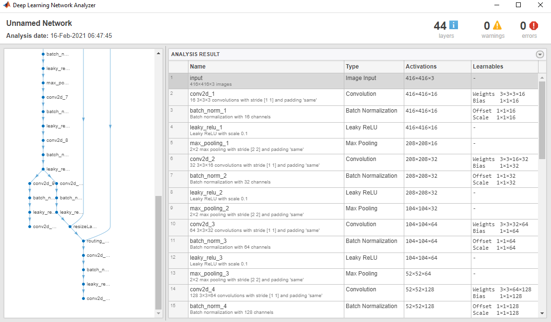
Task: Click the graph pane scroll down arrow
Action: tap(158, 313)
